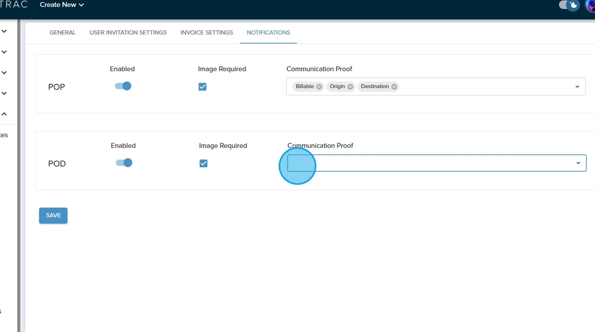The image size is (595, 332).
Task: Open the user avatar menu
Action: 590,5
